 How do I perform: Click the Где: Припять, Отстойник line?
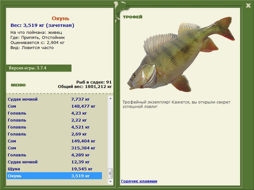coord(38,38)
